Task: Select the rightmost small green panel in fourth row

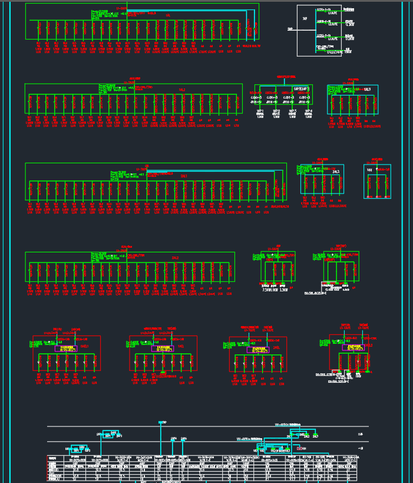Action: point(335,267)
